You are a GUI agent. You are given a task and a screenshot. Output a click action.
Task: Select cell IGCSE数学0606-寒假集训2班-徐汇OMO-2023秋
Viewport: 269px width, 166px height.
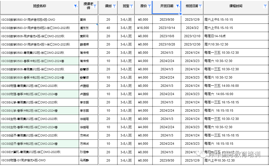tap(39, 69)
